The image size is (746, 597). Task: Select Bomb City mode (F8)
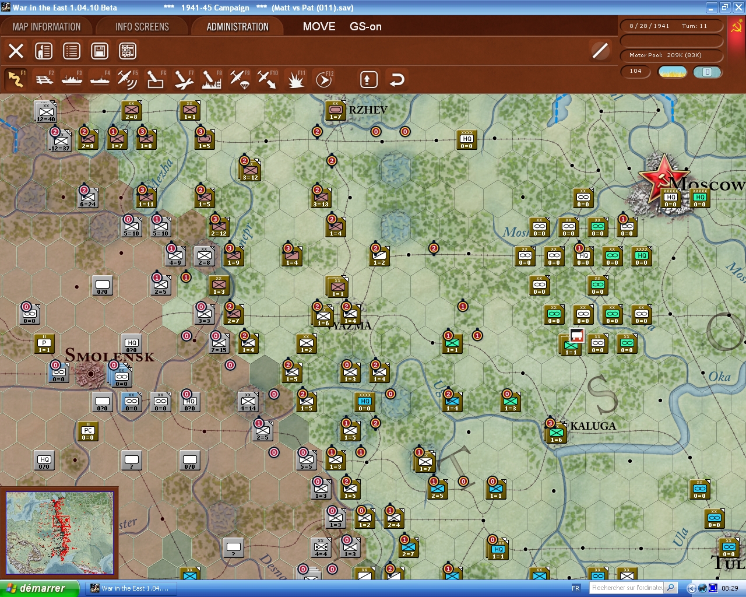pos(212,79)
